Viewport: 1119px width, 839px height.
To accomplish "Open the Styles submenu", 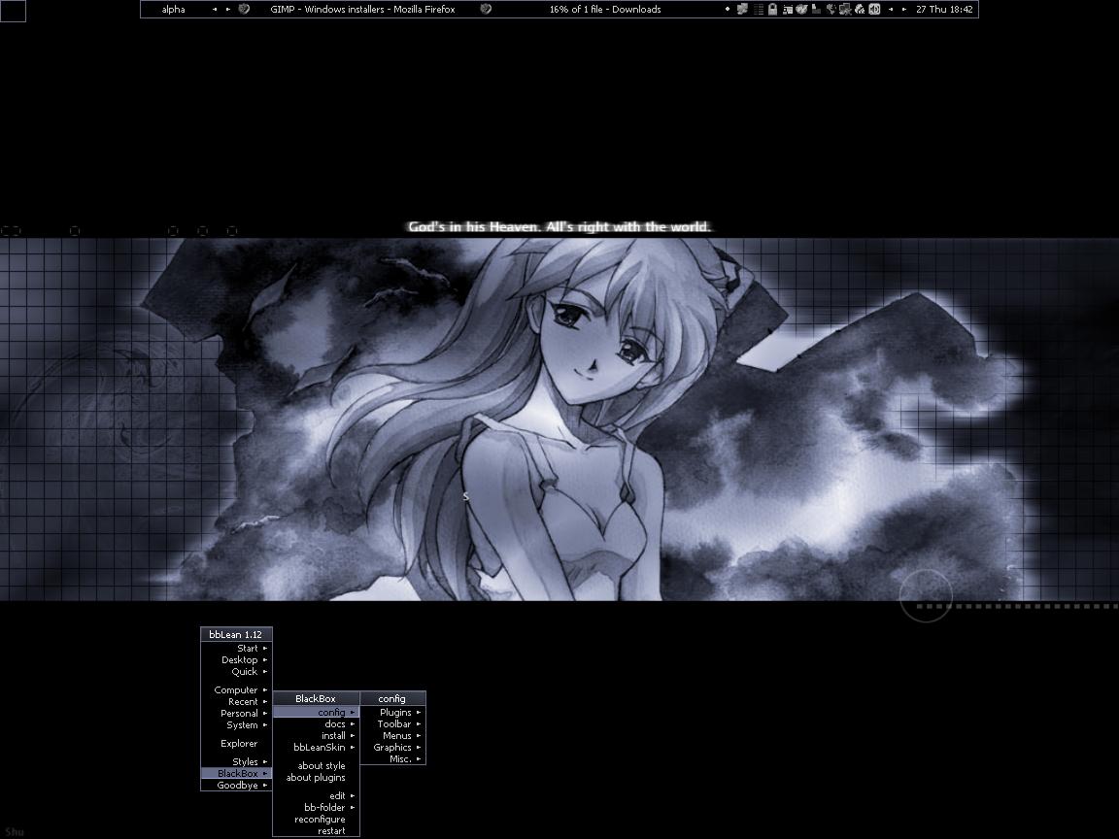I will [236, 762].
